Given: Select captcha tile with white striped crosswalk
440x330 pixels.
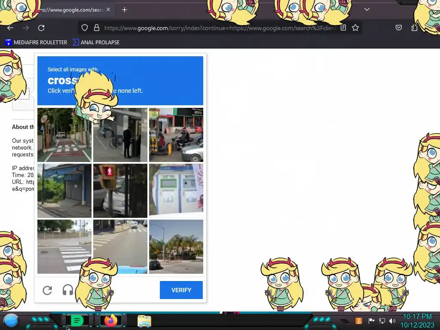Looking at the screenshot, I should coord(64,247).
